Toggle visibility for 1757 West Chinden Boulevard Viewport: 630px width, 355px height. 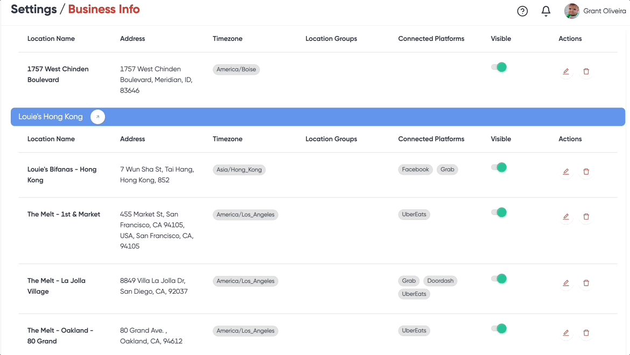tap(499, 67)
